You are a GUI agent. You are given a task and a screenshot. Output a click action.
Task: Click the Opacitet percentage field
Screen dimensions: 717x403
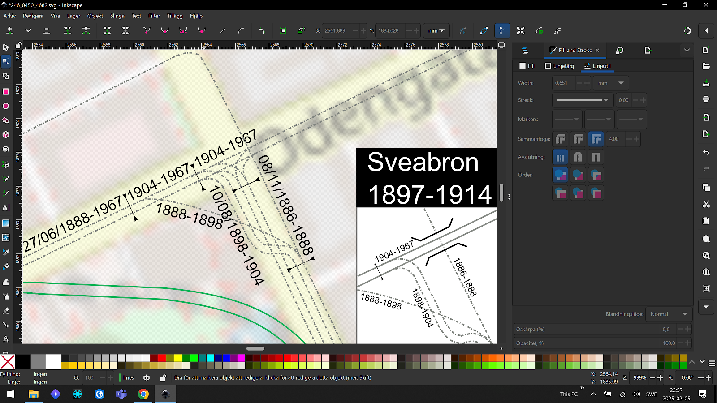pos(587,343)
